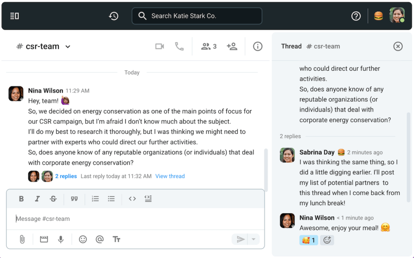
Task: Record audio with microphone icon
Action: [x=61, y=239]
